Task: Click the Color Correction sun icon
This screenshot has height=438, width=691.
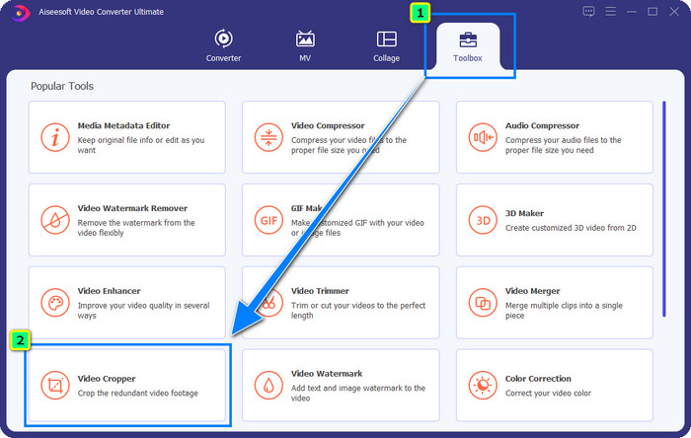Action: pos(483,386)
